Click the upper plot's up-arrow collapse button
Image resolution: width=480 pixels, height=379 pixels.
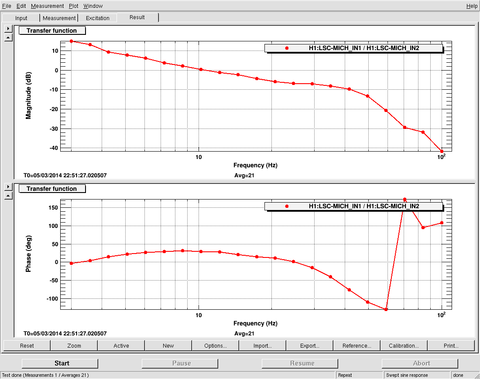click(8, 37)
